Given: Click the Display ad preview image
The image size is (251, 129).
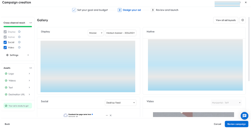Looking at the screenshot, I should (88, 66).
